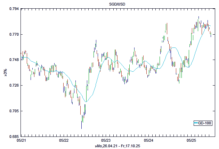Click the 05/25 date axis label
The width and height of the screenshot is (219, 149).
coord(191,141)
